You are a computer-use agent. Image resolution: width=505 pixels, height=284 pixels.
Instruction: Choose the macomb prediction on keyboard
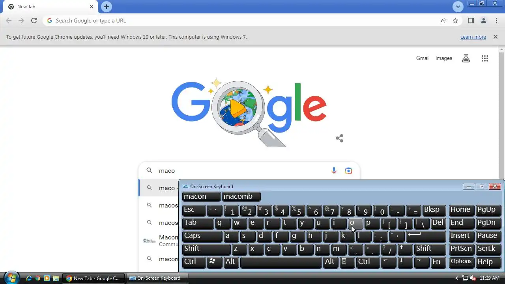241,196
